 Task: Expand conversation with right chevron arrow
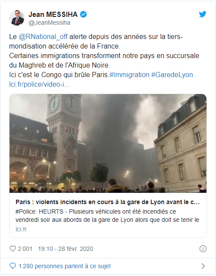(203, 266)
